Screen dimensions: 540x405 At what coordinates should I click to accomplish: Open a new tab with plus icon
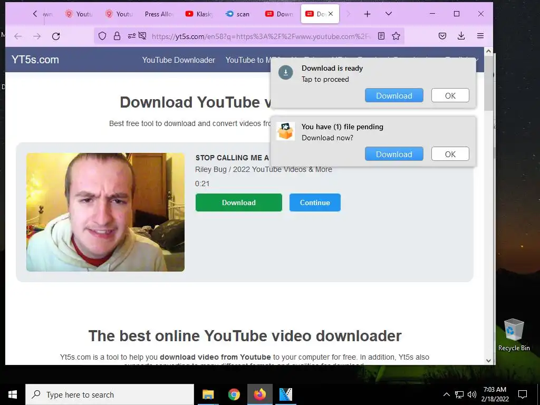pyautogui.click(x=367, y=14)
